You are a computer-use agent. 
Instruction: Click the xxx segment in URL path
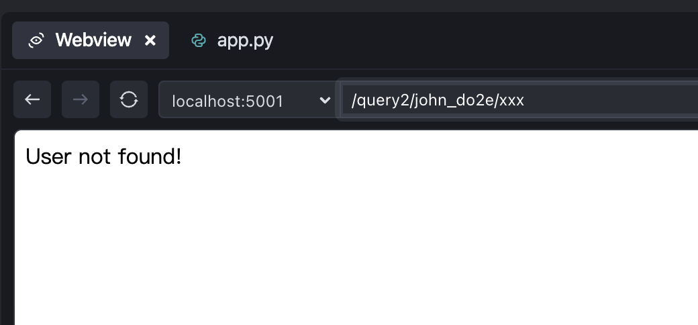[511, 101]
